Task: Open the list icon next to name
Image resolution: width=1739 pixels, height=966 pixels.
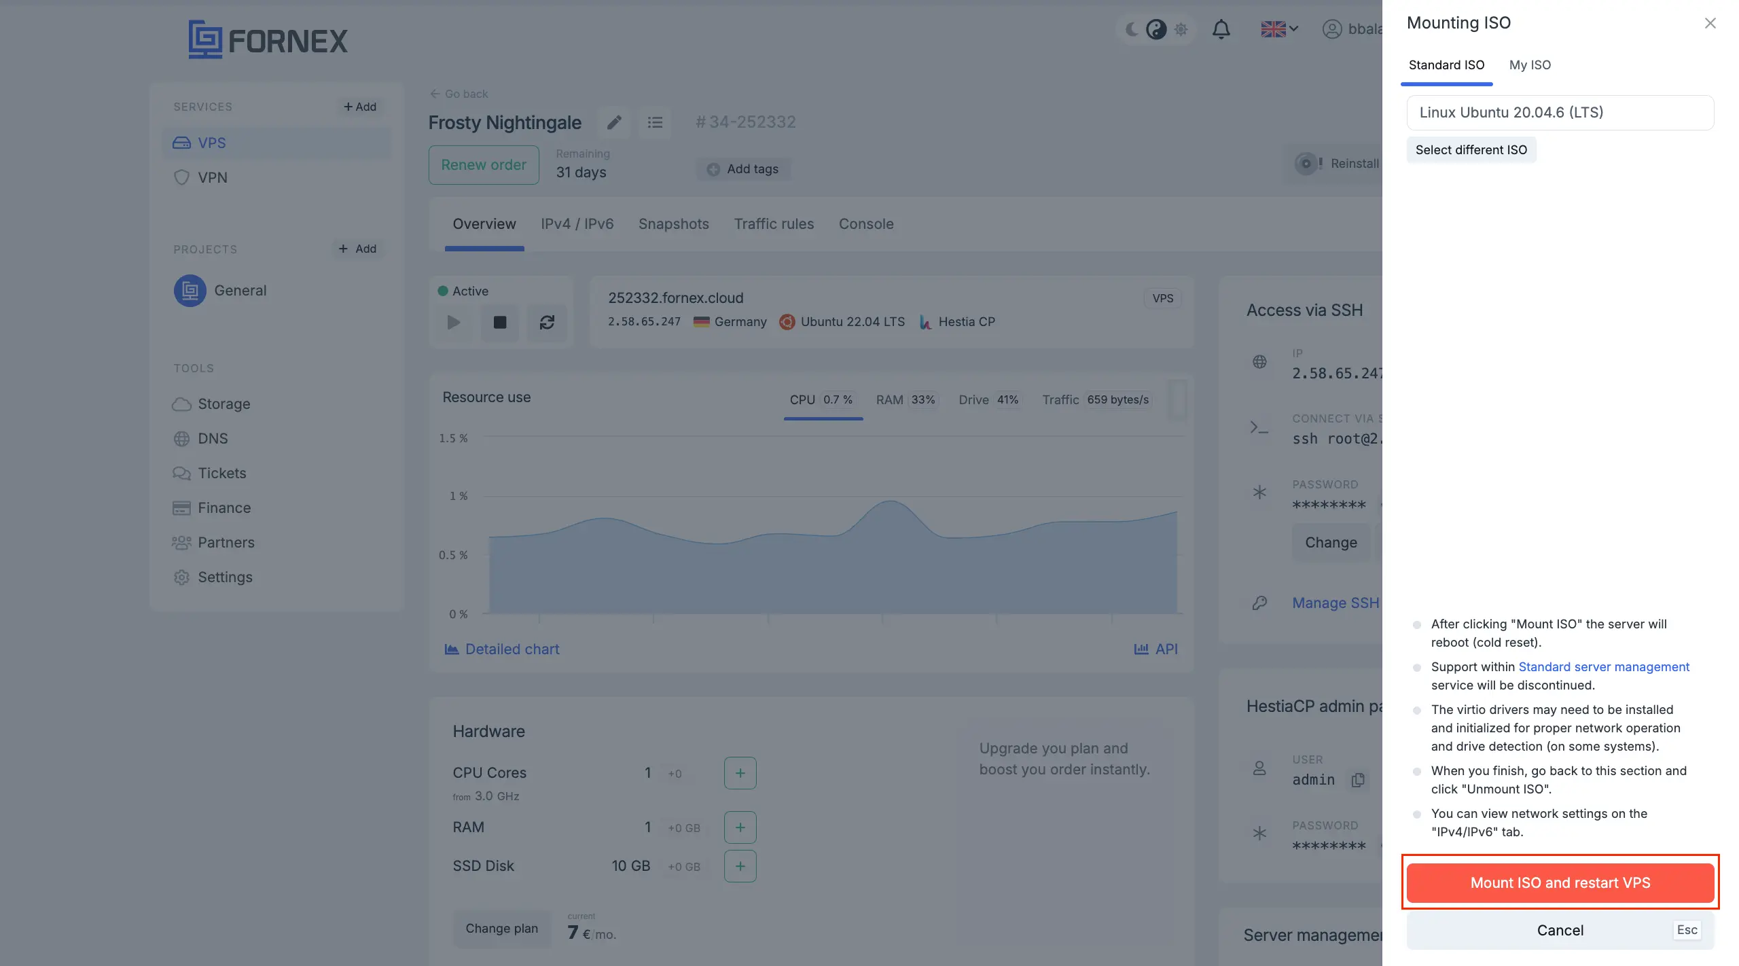Action: 655,122
